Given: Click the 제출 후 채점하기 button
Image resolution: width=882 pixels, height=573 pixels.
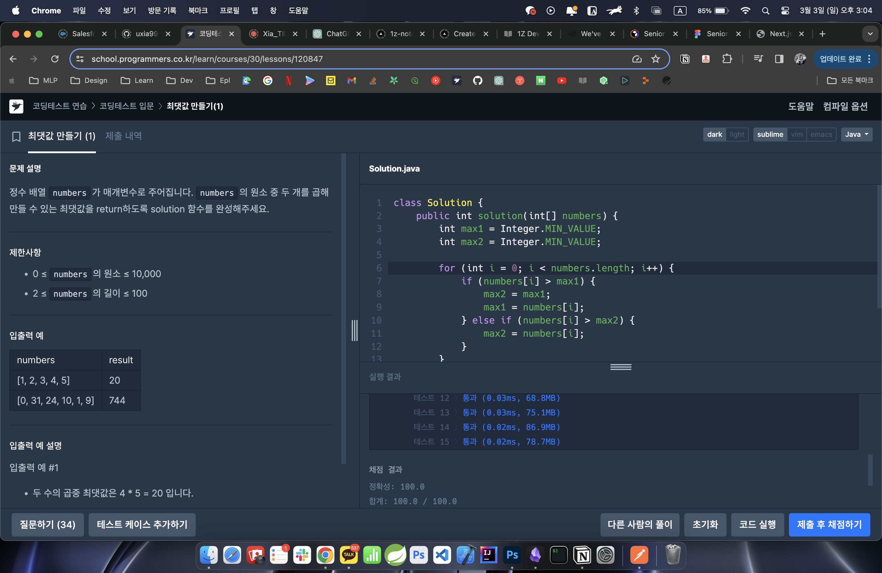Looking at the screenshot, I should (x=829, y=525).
